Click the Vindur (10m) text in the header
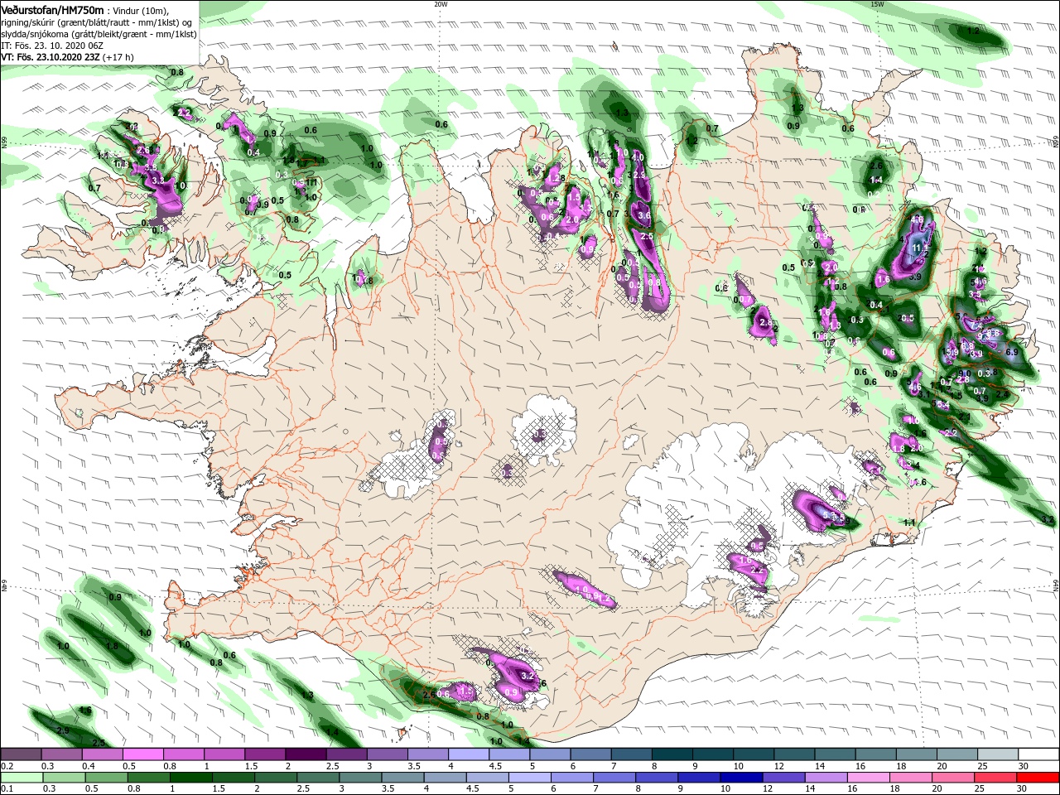 (140, 10)
